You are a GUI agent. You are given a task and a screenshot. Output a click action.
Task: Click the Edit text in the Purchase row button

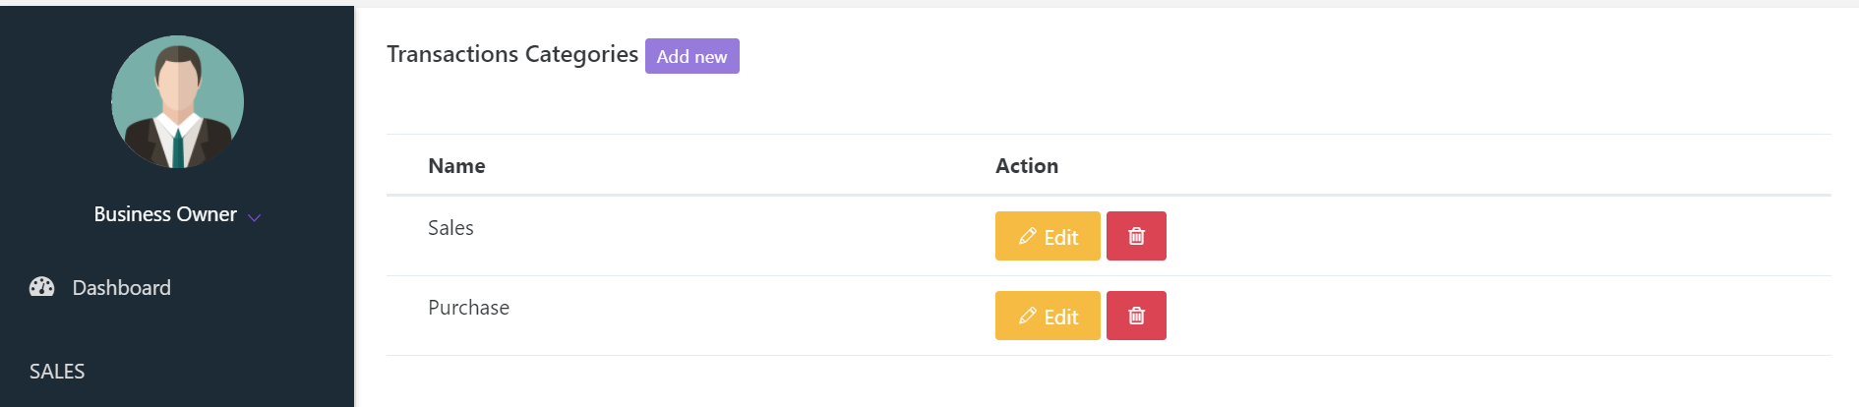coord(1061,317)
